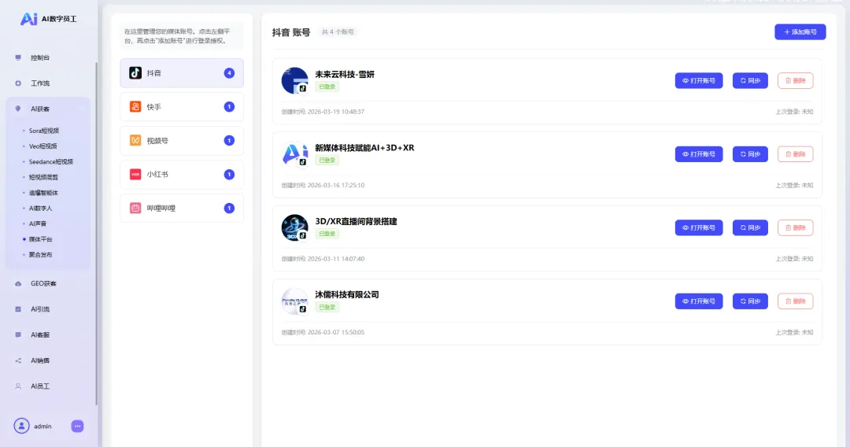
Task: Click the 抖音 platform icon
Action: (135, 73)
